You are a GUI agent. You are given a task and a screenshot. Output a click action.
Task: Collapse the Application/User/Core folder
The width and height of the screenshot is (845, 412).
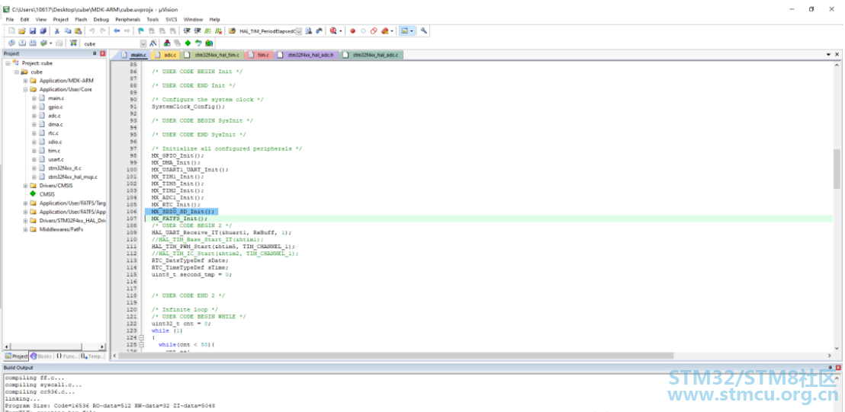25,89
